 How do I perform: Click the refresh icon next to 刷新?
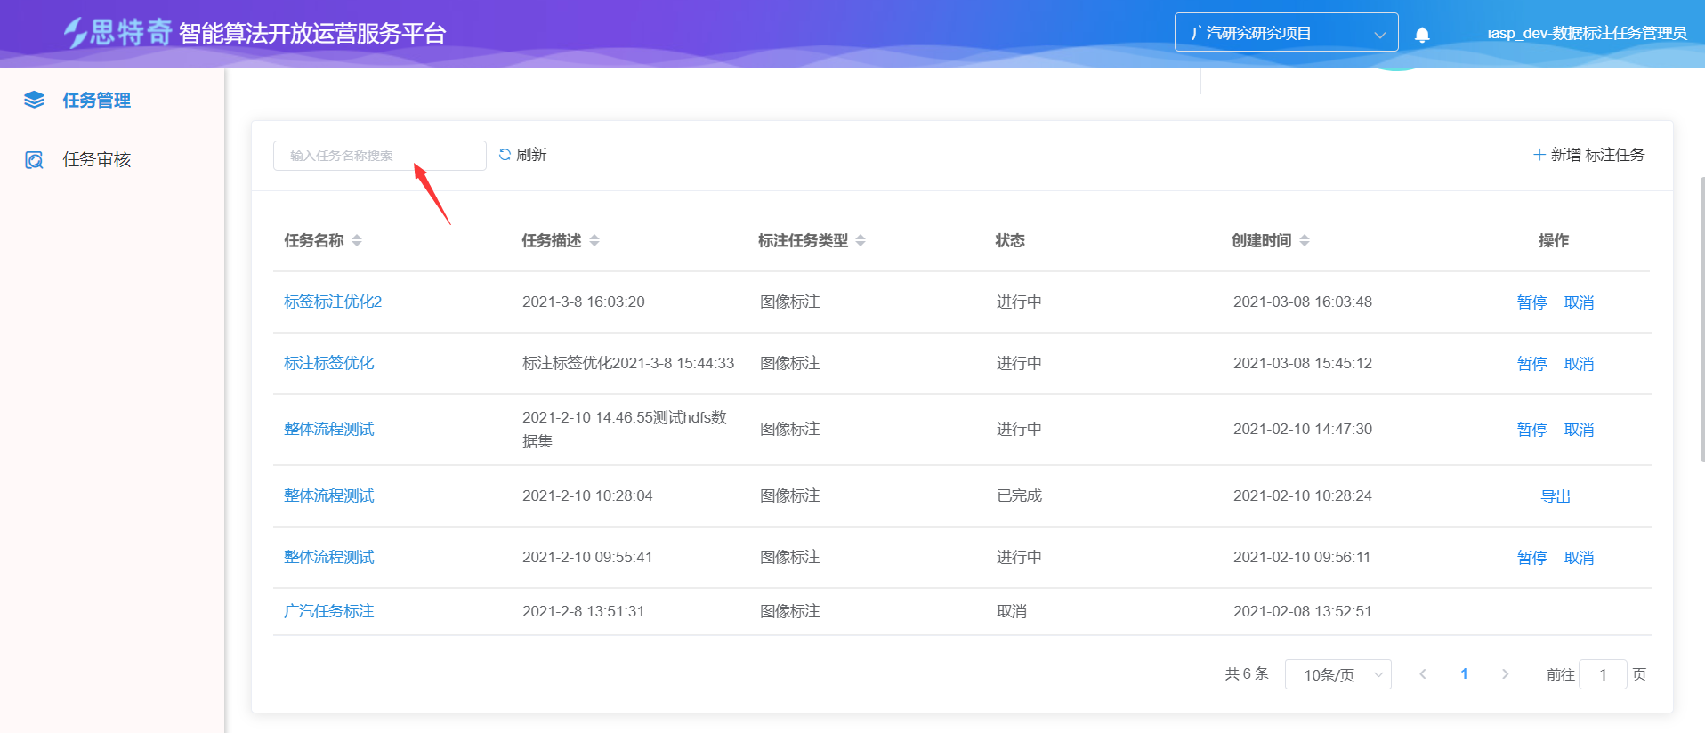tap(505, 155)
